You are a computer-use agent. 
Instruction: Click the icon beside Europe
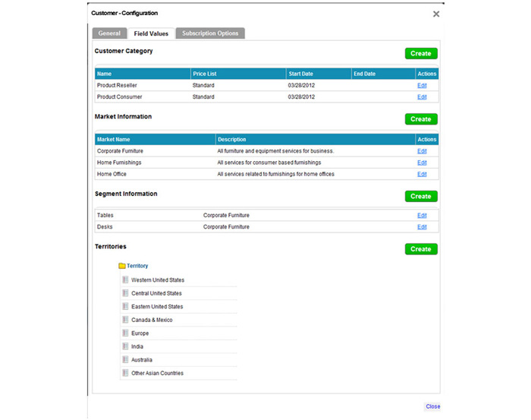[x=125, y=333]
